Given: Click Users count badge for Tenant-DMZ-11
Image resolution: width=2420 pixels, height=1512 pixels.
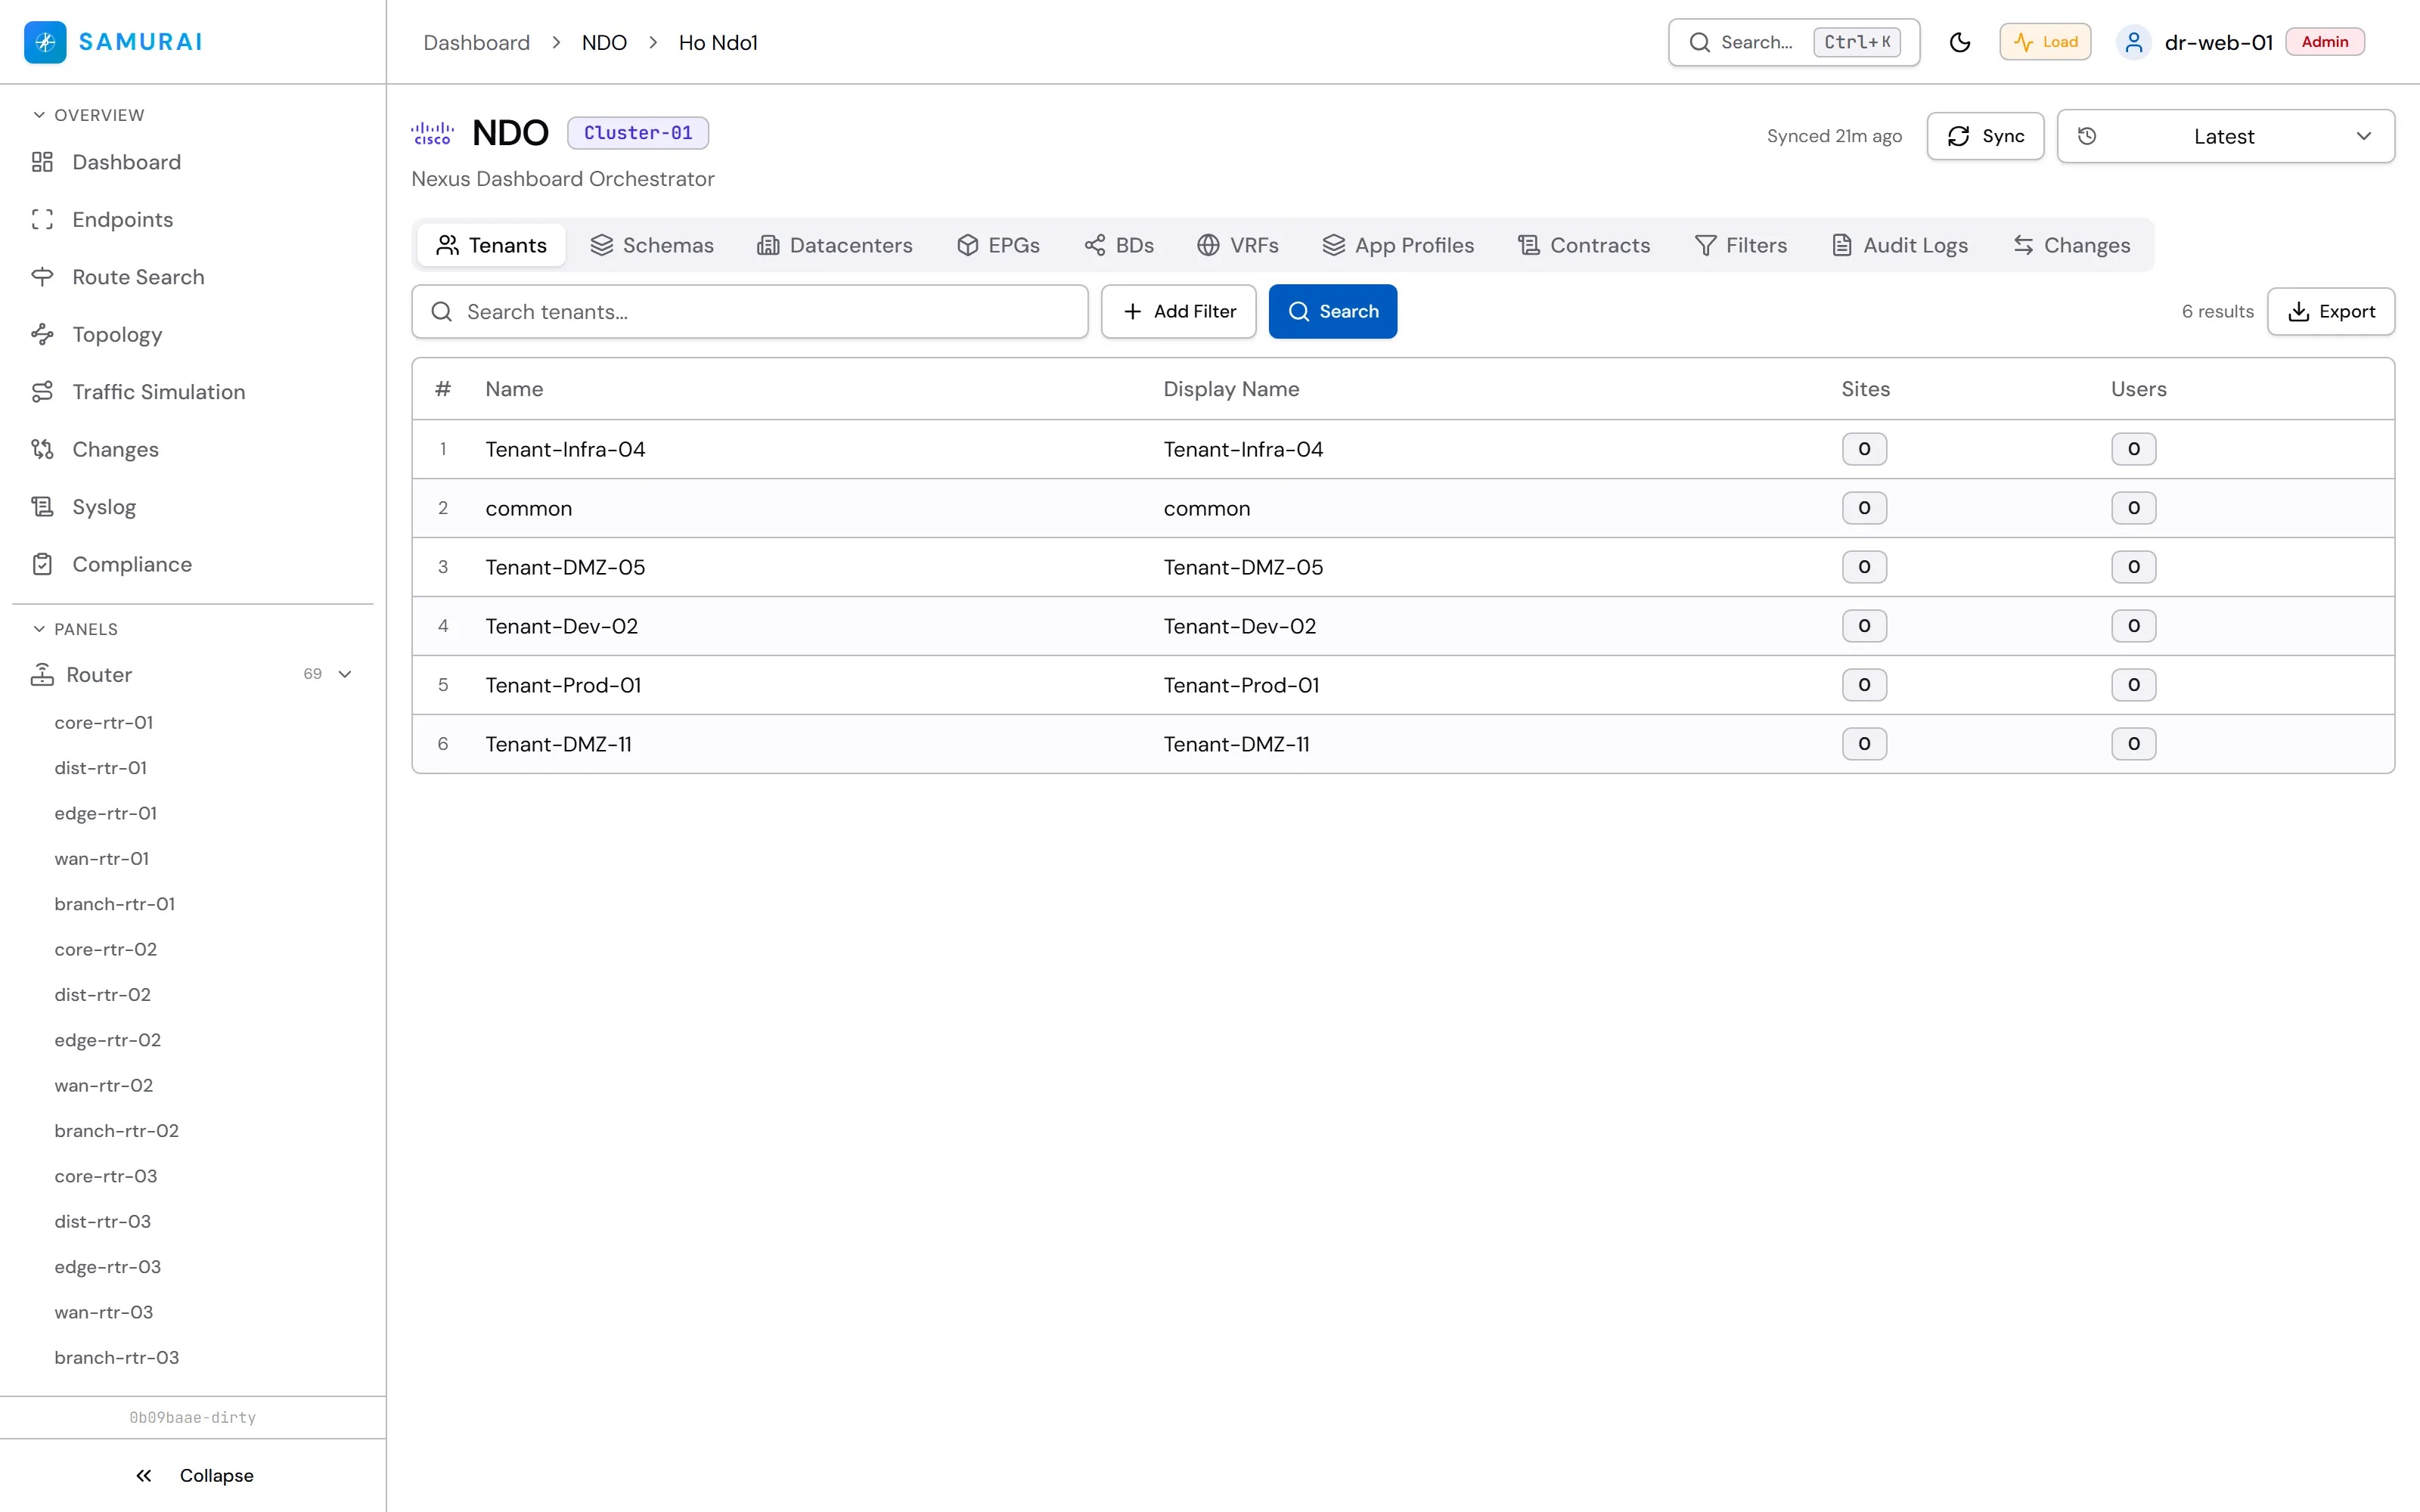Looking at the screenshot, I should (2133, 744).
